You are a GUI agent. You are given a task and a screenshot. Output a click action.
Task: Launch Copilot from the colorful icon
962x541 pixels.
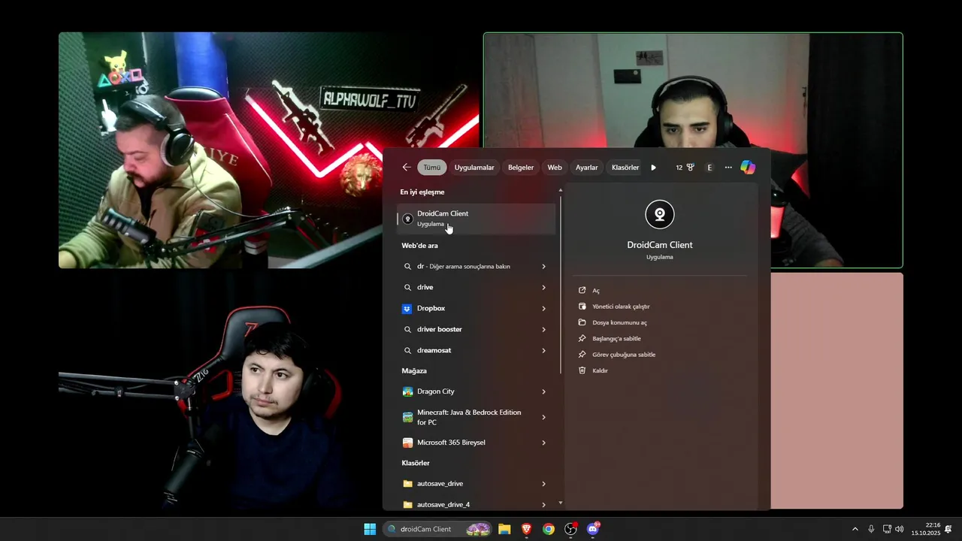[748, 168]
